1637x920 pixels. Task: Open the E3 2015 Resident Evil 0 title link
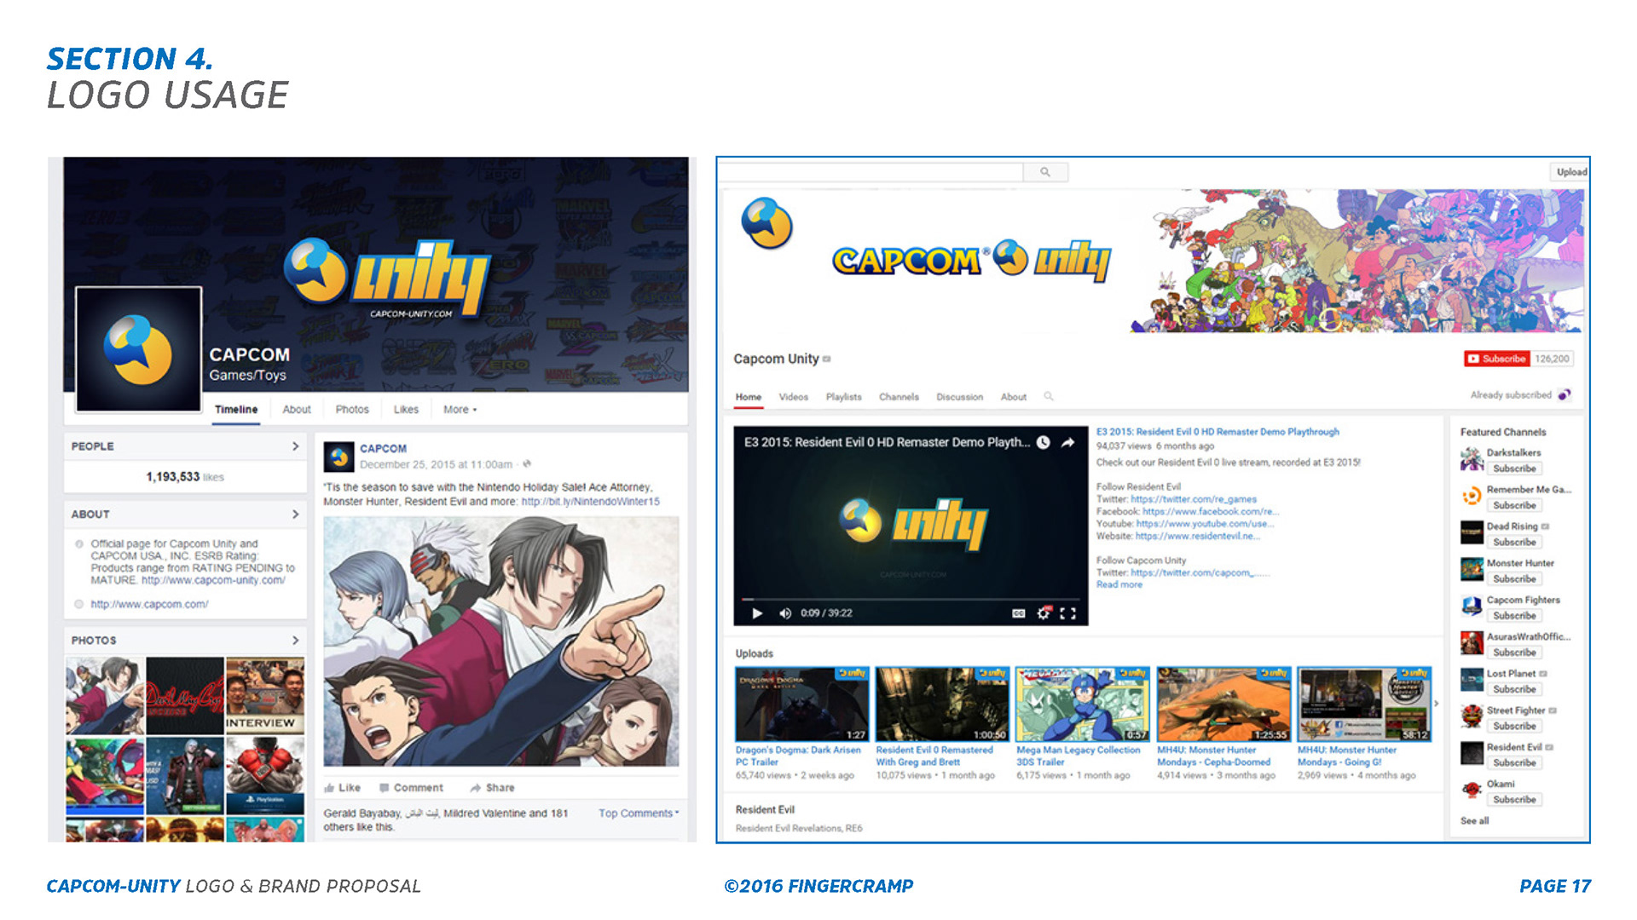1218,432
